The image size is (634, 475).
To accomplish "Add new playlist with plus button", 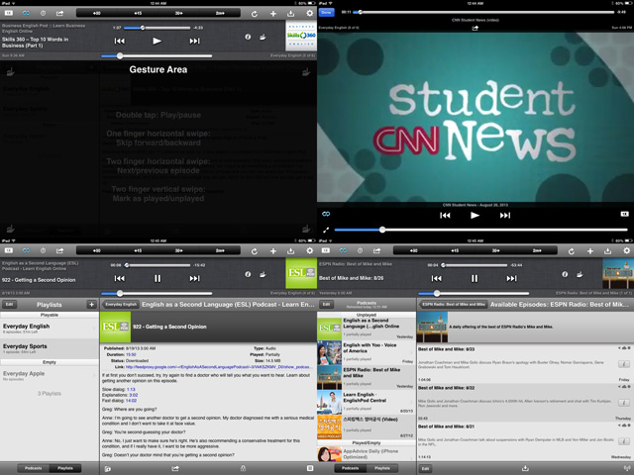I will (92, 305).
